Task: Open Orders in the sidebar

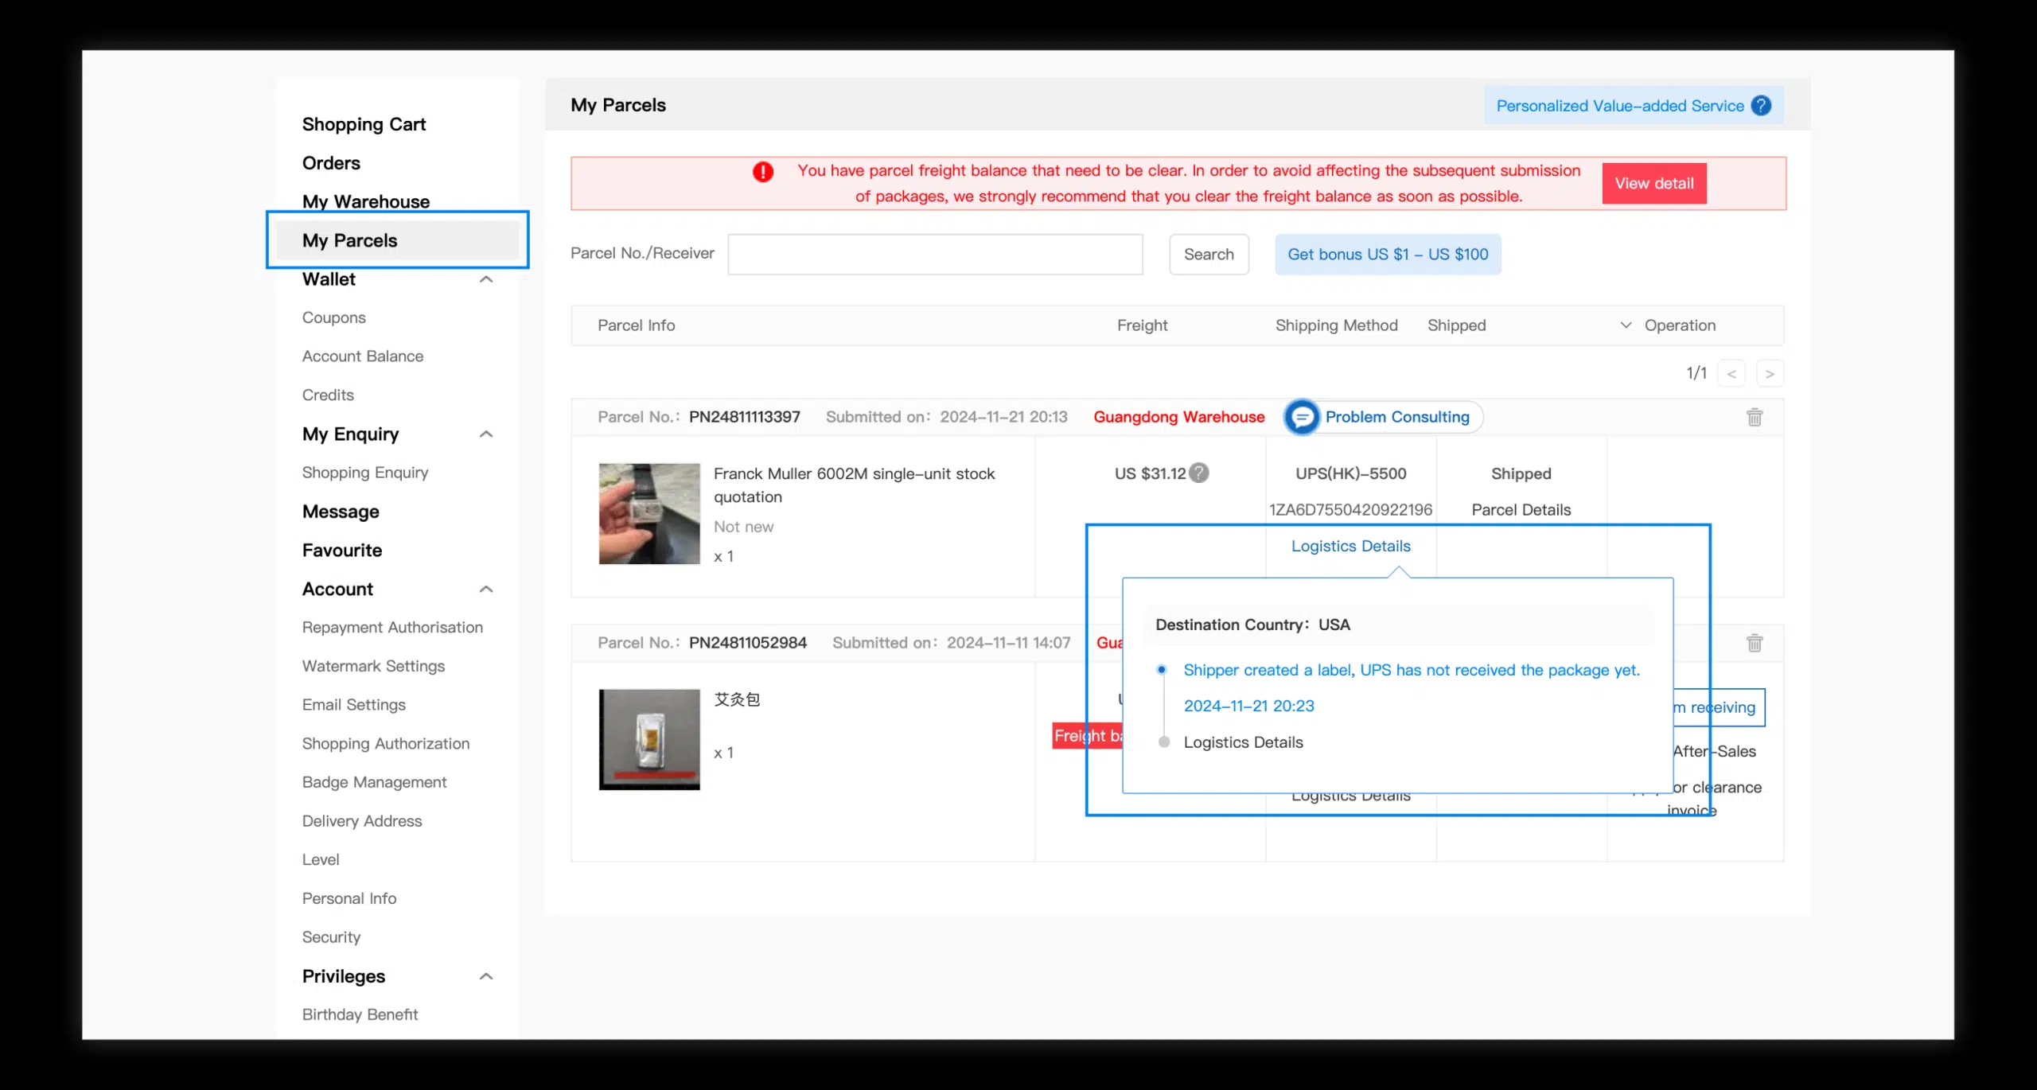Action: tap(331, 163)
